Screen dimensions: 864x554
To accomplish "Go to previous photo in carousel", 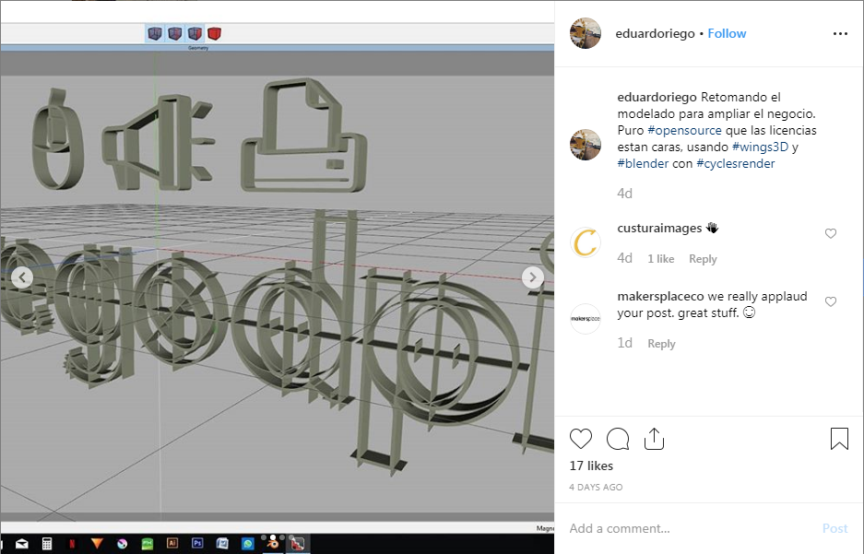I will tap(22, 277).
